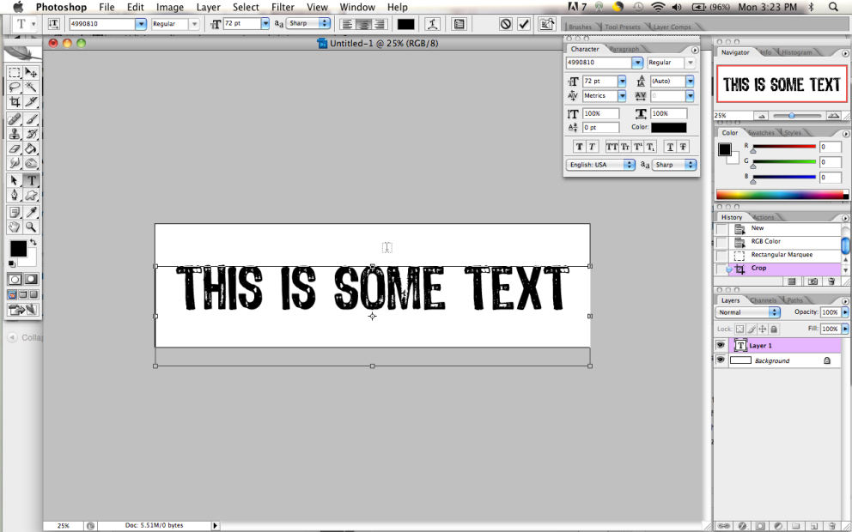Click Navigator zoom slider handle
Viewport: 852px width, 532px height.
point(792,116)
